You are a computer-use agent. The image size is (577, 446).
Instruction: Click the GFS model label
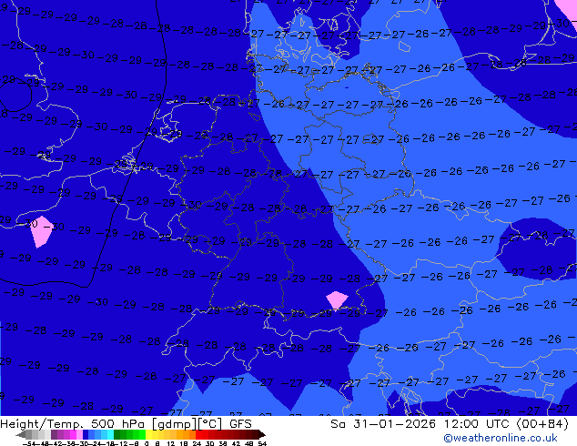tap(240, 424)
